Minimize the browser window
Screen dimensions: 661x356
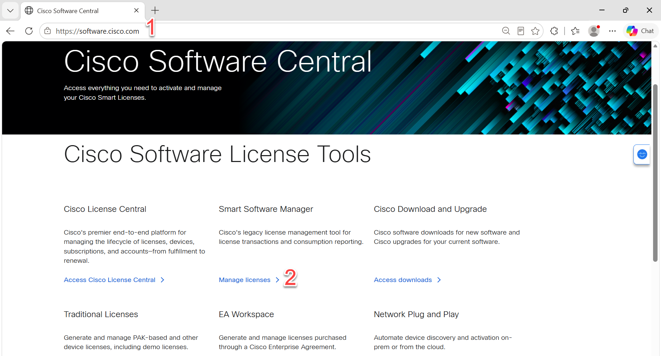602,10
